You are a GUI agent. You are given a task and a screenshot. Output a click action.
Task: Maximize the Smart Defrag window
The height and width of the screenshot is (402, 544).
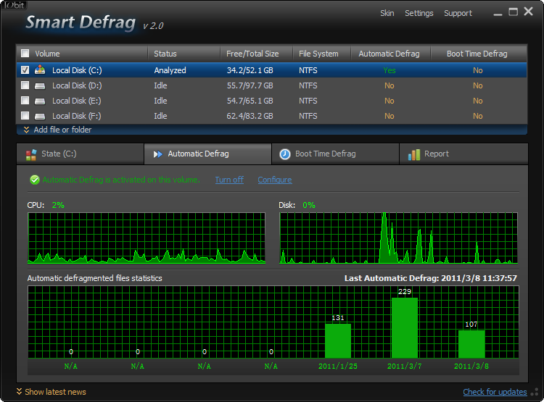[513, 12]
